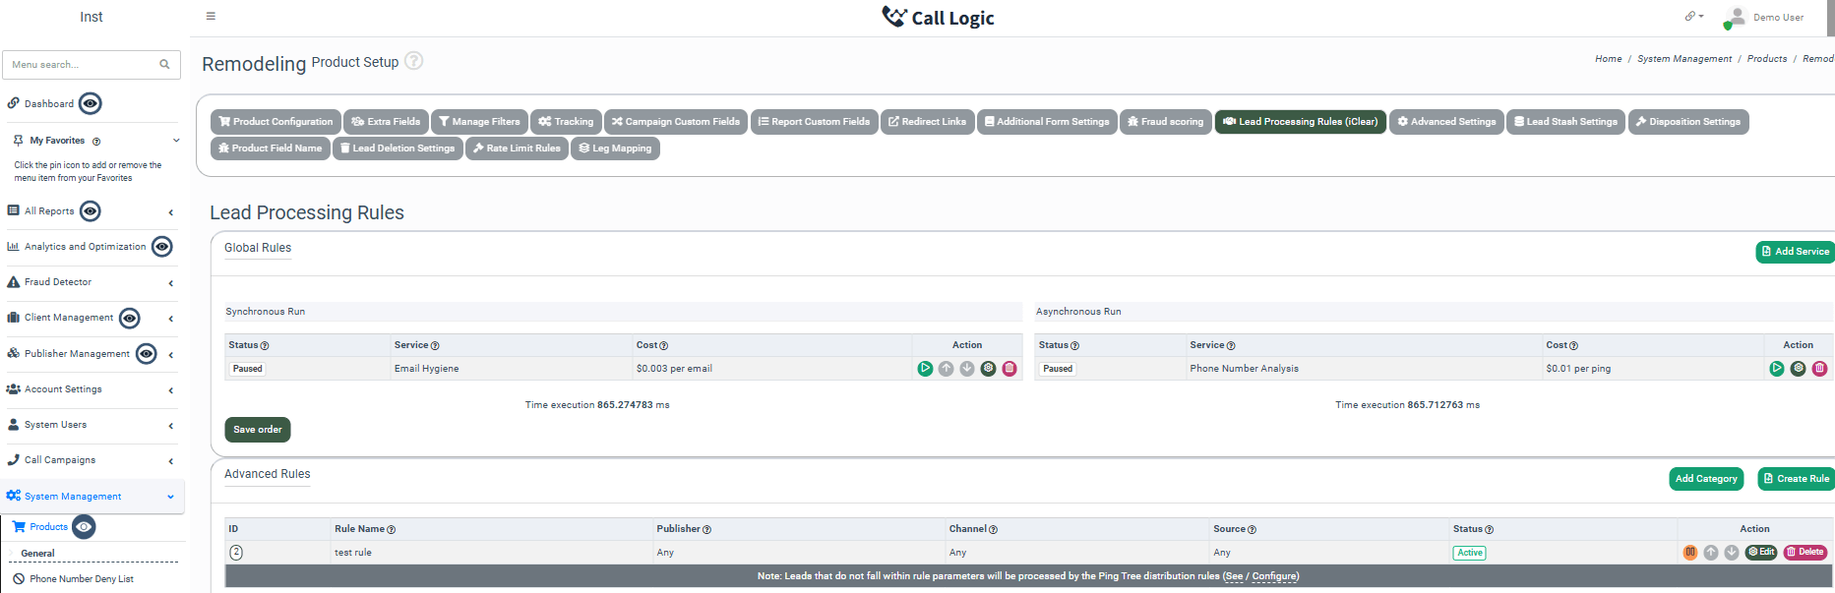Open the Fraud scoring tab
Viewport: 1835px width, 593px height.
click(x=1166, y=122)
